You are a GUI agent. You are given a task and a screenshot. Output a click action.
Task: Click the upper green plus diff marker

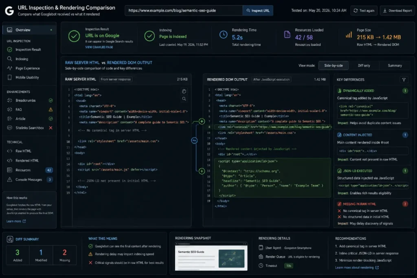pyautogui.click(x=202, y=121)
